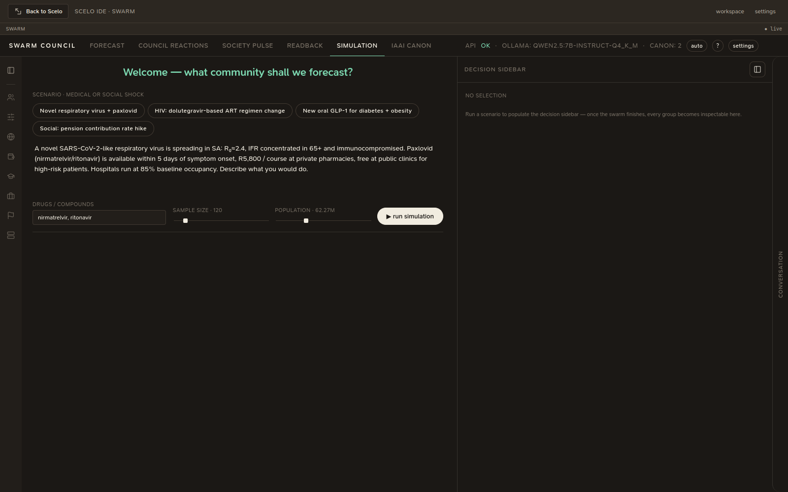
Task: Open workspace link in top bar
Action: pos(730,11)
